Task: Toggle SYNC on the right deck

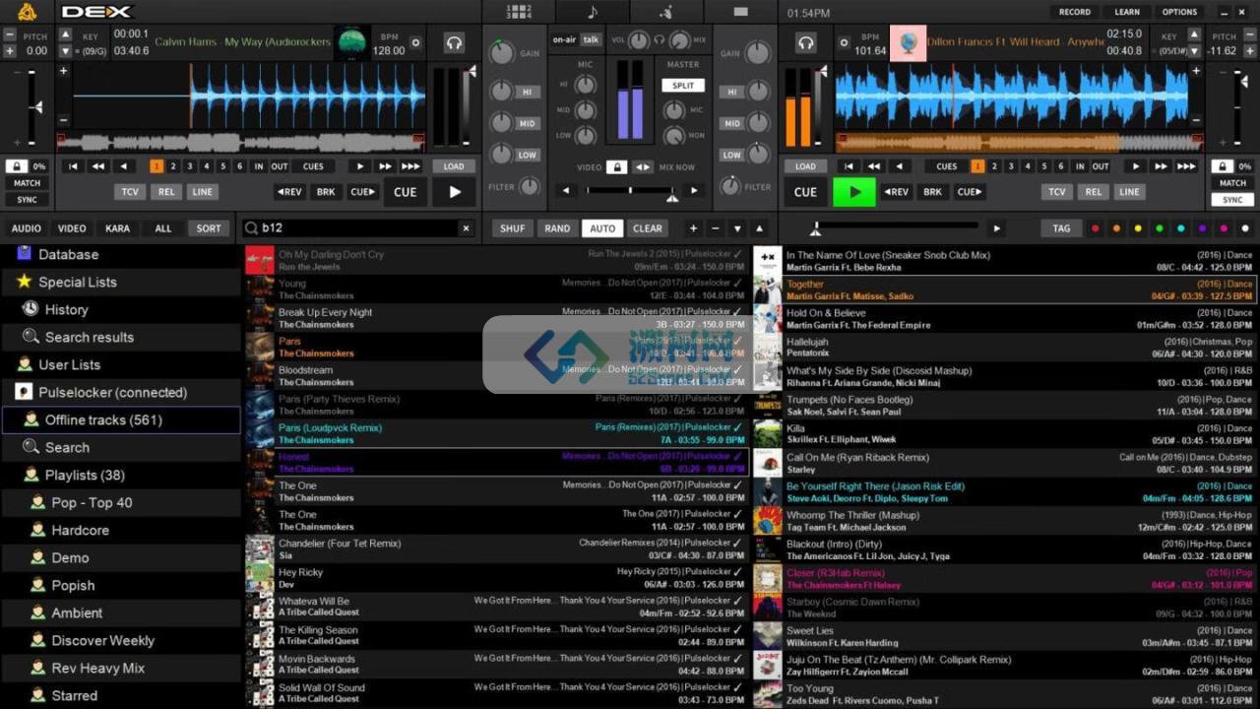Action: click(1232, 200)
